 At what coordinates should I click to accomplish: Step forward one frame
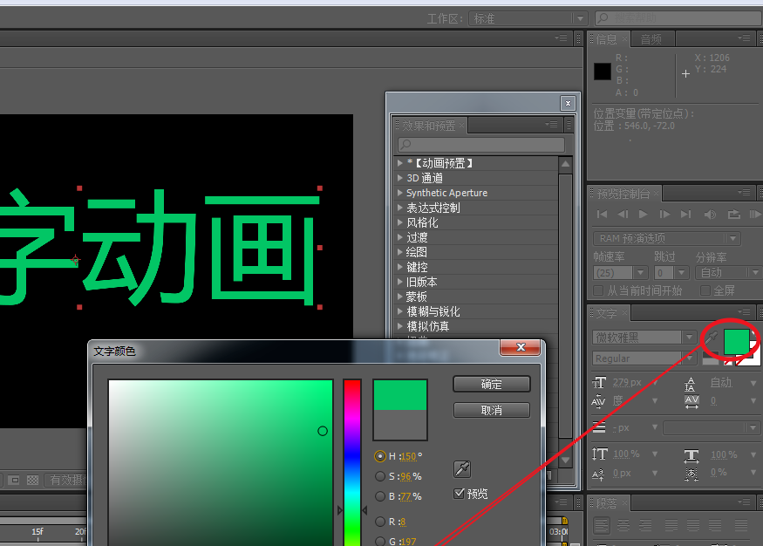(x=664, y=214)
